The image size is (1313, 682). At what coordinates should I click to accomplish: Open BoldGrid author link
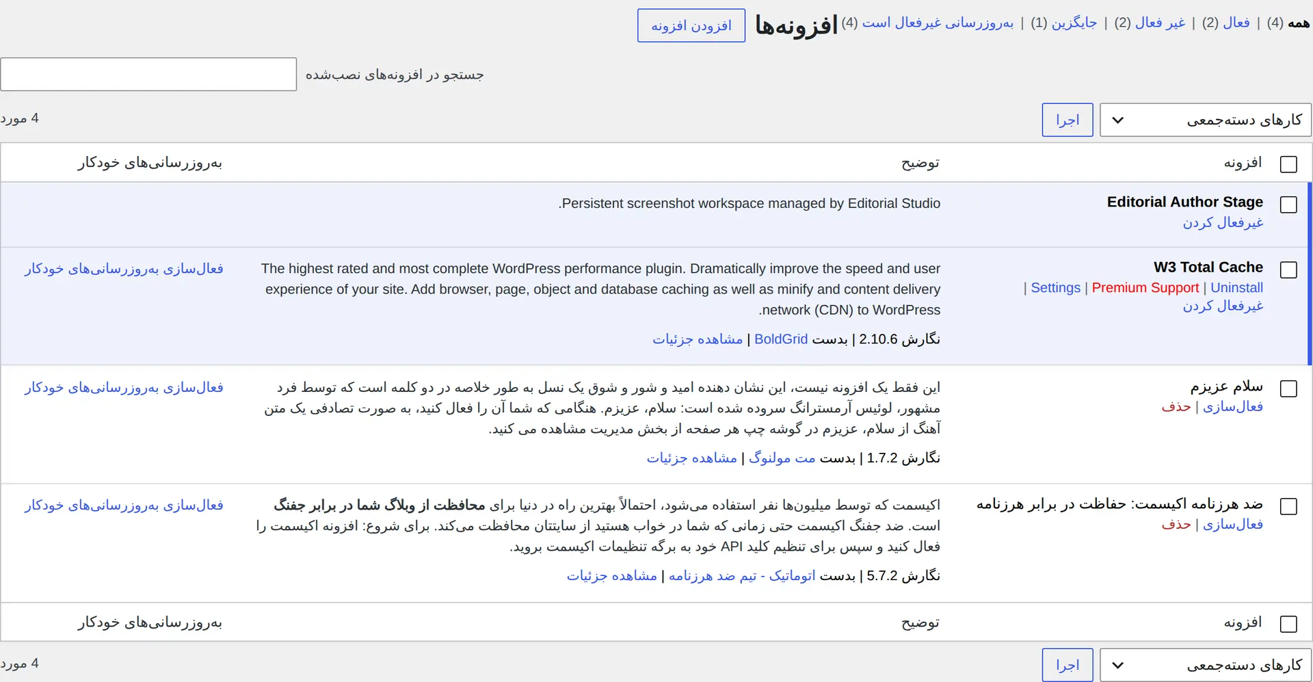coord(781,339)
